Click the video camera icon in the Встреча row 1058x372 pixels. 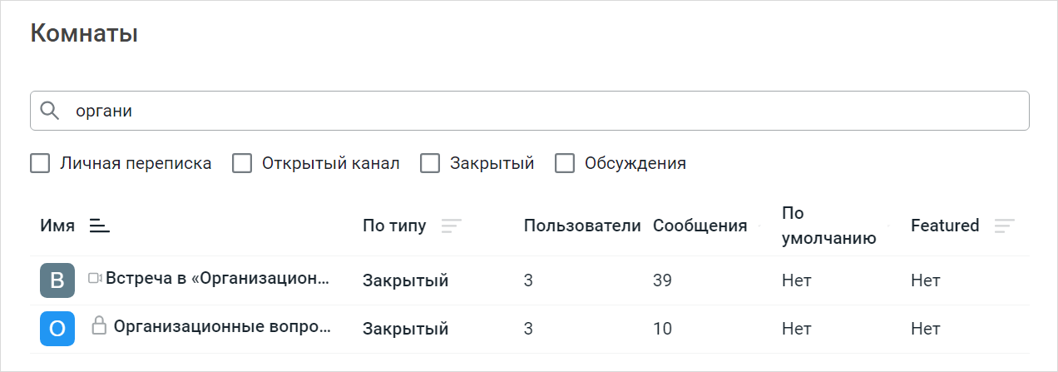(95, 279)
